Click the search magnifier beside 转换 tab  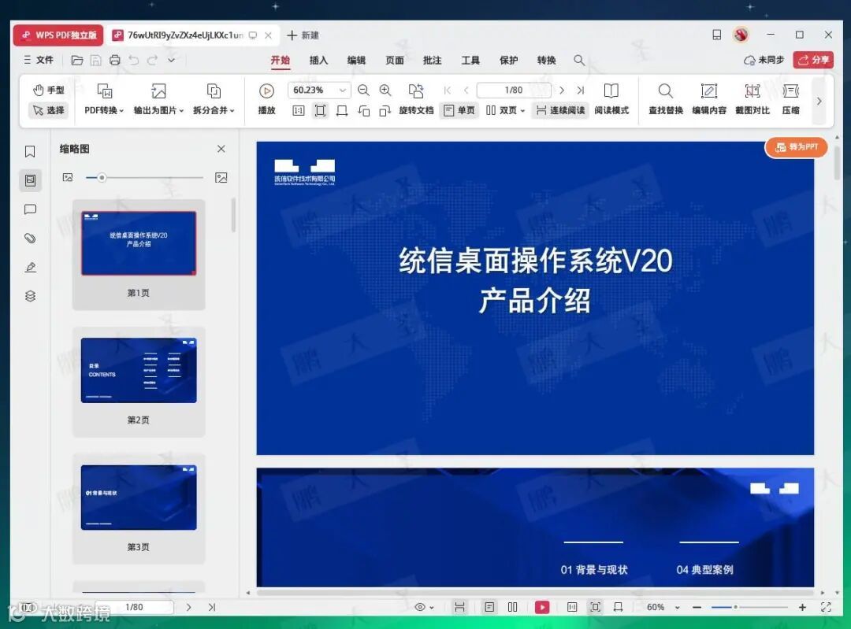click(x=579, y=60)
